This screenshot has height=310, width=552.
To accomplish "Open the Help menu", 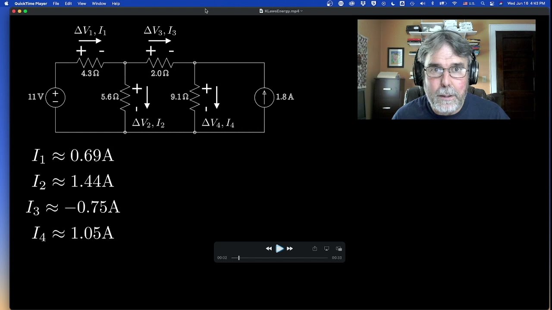I will [116, 3].
